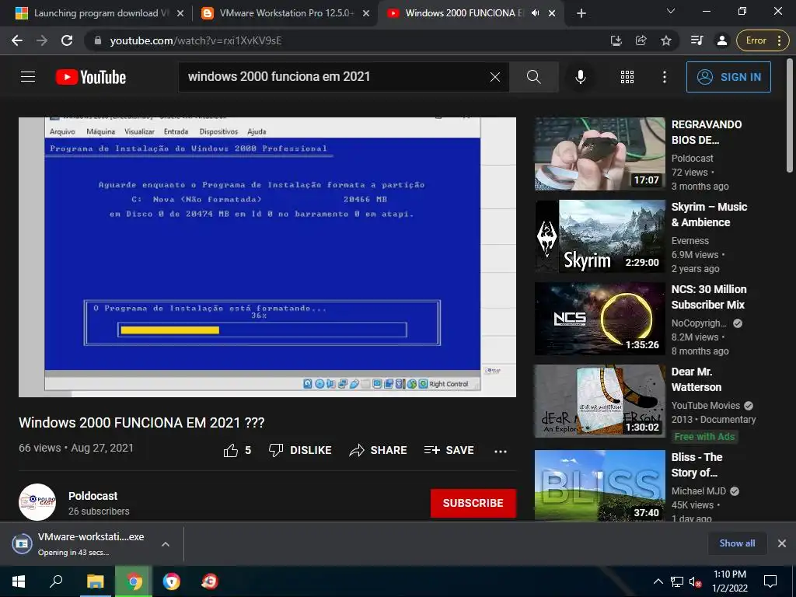Open Skyrim Music & Ambience thumbnail

click(600, 236)
